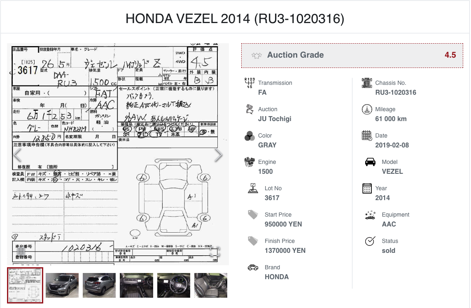
Task: Click the star rating in Auction Grade banner
Action: click(257, 55)
